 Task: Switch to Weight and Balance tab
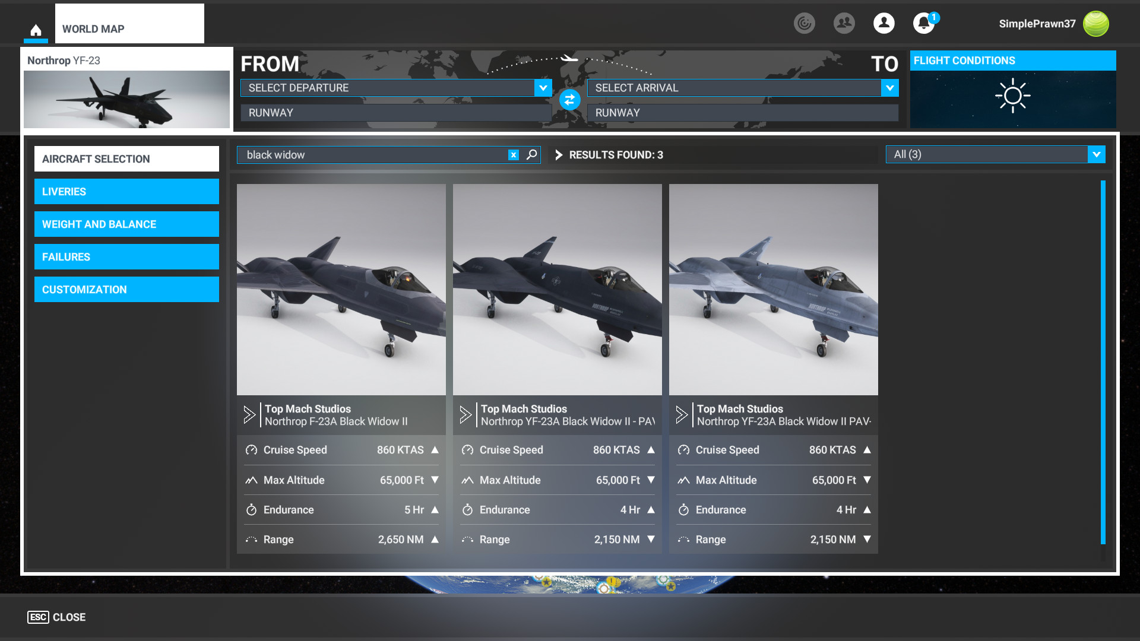(x=126, y=224)
